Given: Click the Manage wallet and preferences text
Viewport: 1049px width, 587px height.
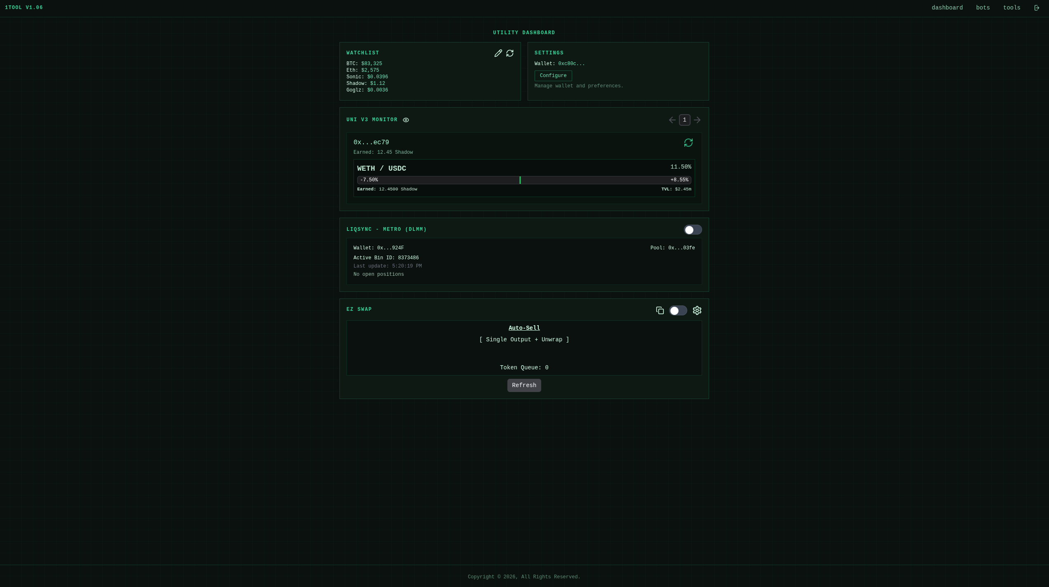Looking at the screenshot, I should click(x=579, y=86).
